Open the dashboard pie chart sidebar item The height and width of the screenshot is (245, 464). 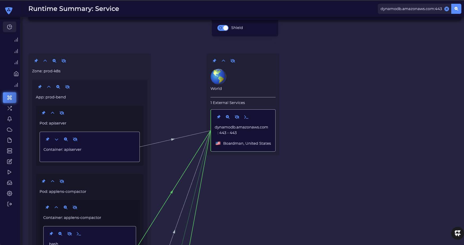coord(10,27)
